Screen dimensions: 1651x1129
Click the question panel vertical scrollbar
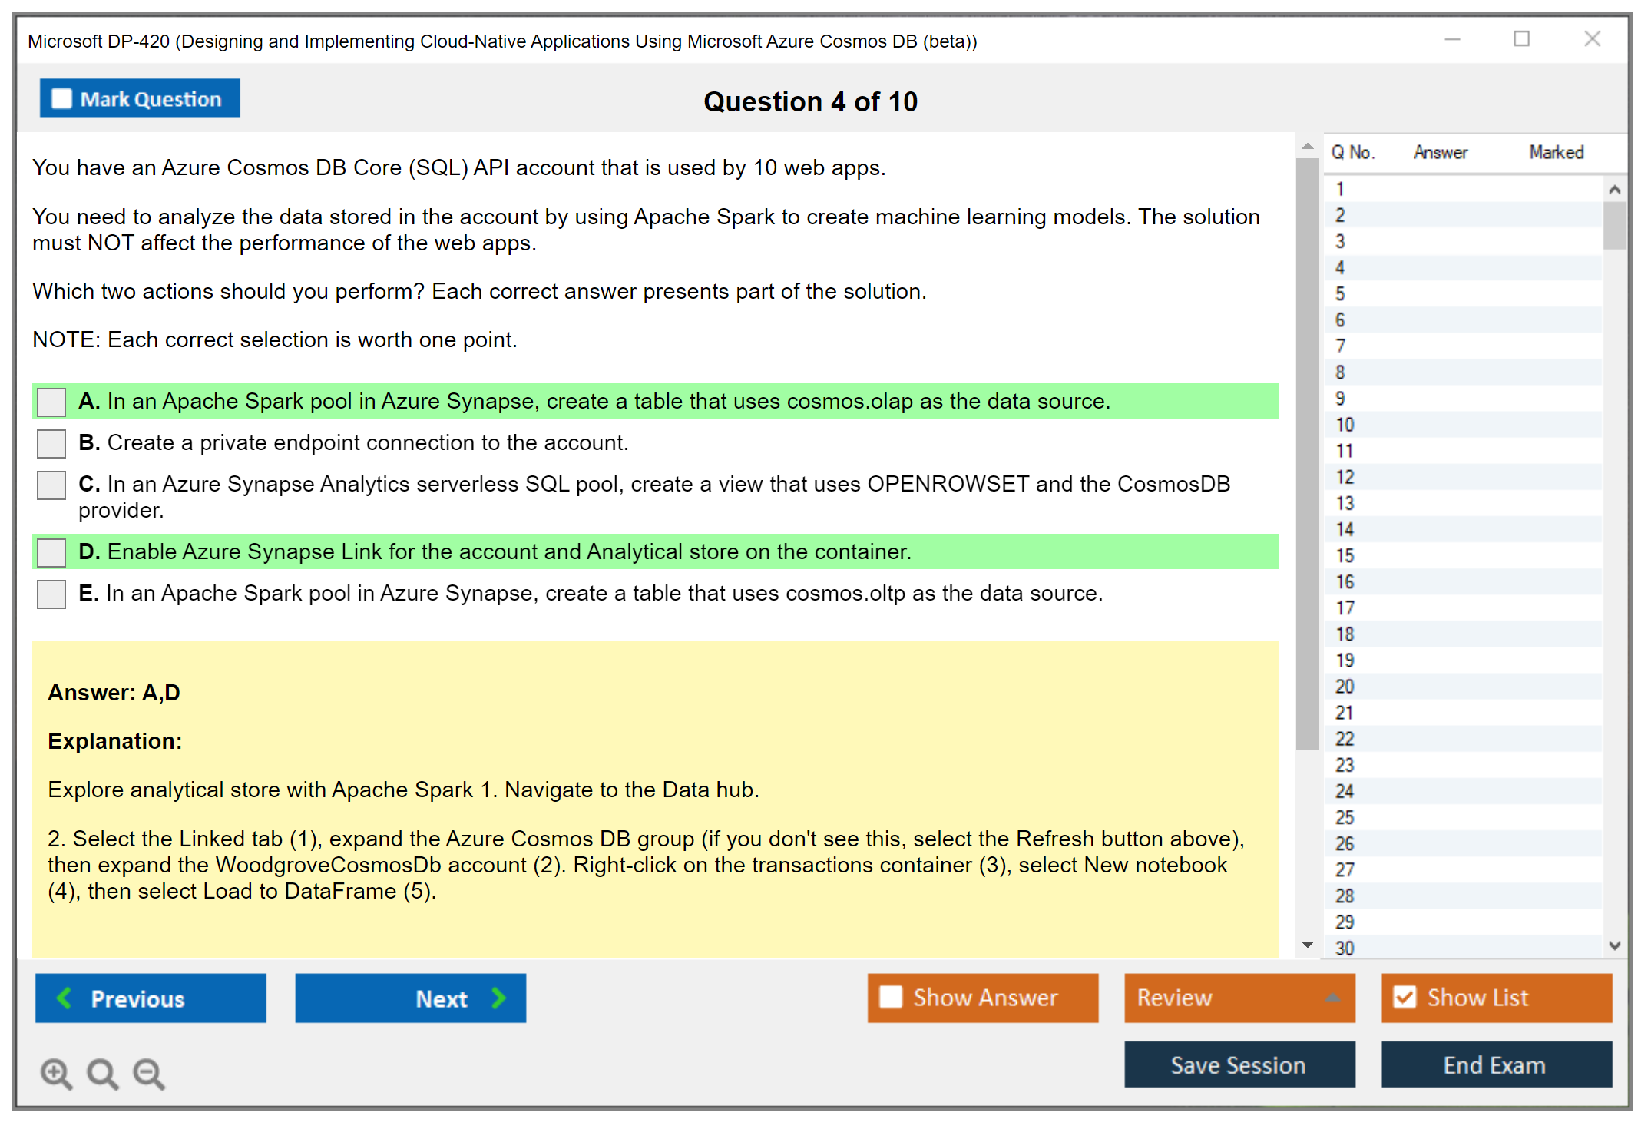click(x=1307, y=453)
